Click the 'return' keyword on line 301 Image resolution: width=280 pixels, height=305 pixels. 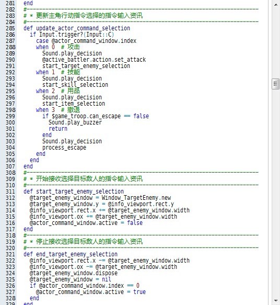(58, 129)
